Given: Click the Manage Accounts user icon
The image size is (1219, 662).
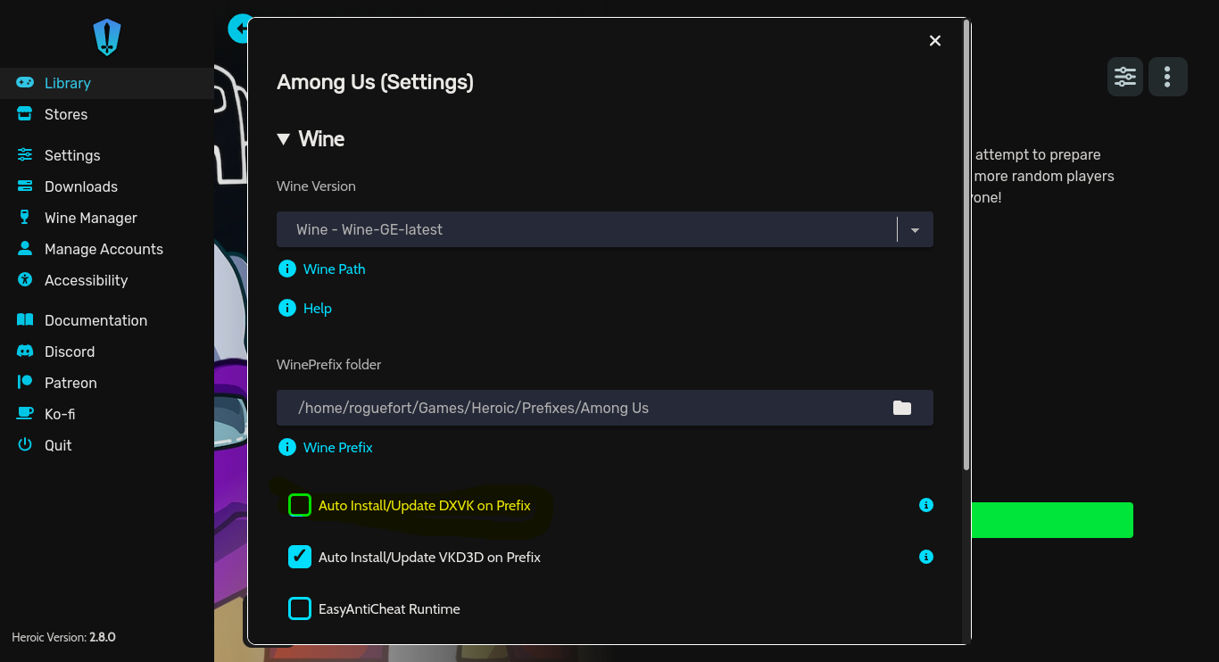Looking at the screenshot, I should click(25, 249).
